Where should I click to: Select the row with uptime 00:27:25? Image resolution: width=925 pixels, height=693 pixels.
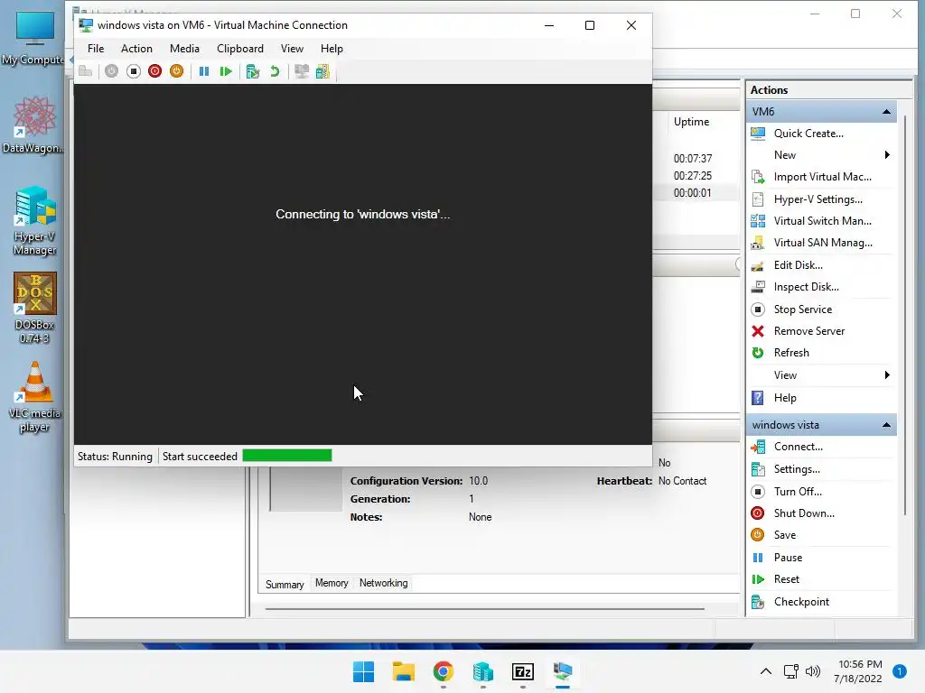point(695,176)
